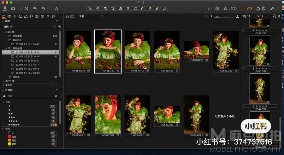
Task: Collapse the 过滤器 panel
Action: click(x=3, y=90)
